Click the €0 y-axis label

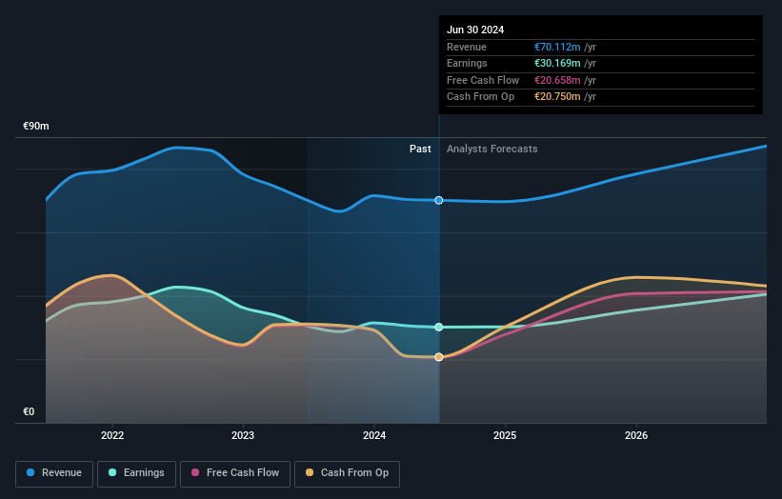click(x=29, y=411)
